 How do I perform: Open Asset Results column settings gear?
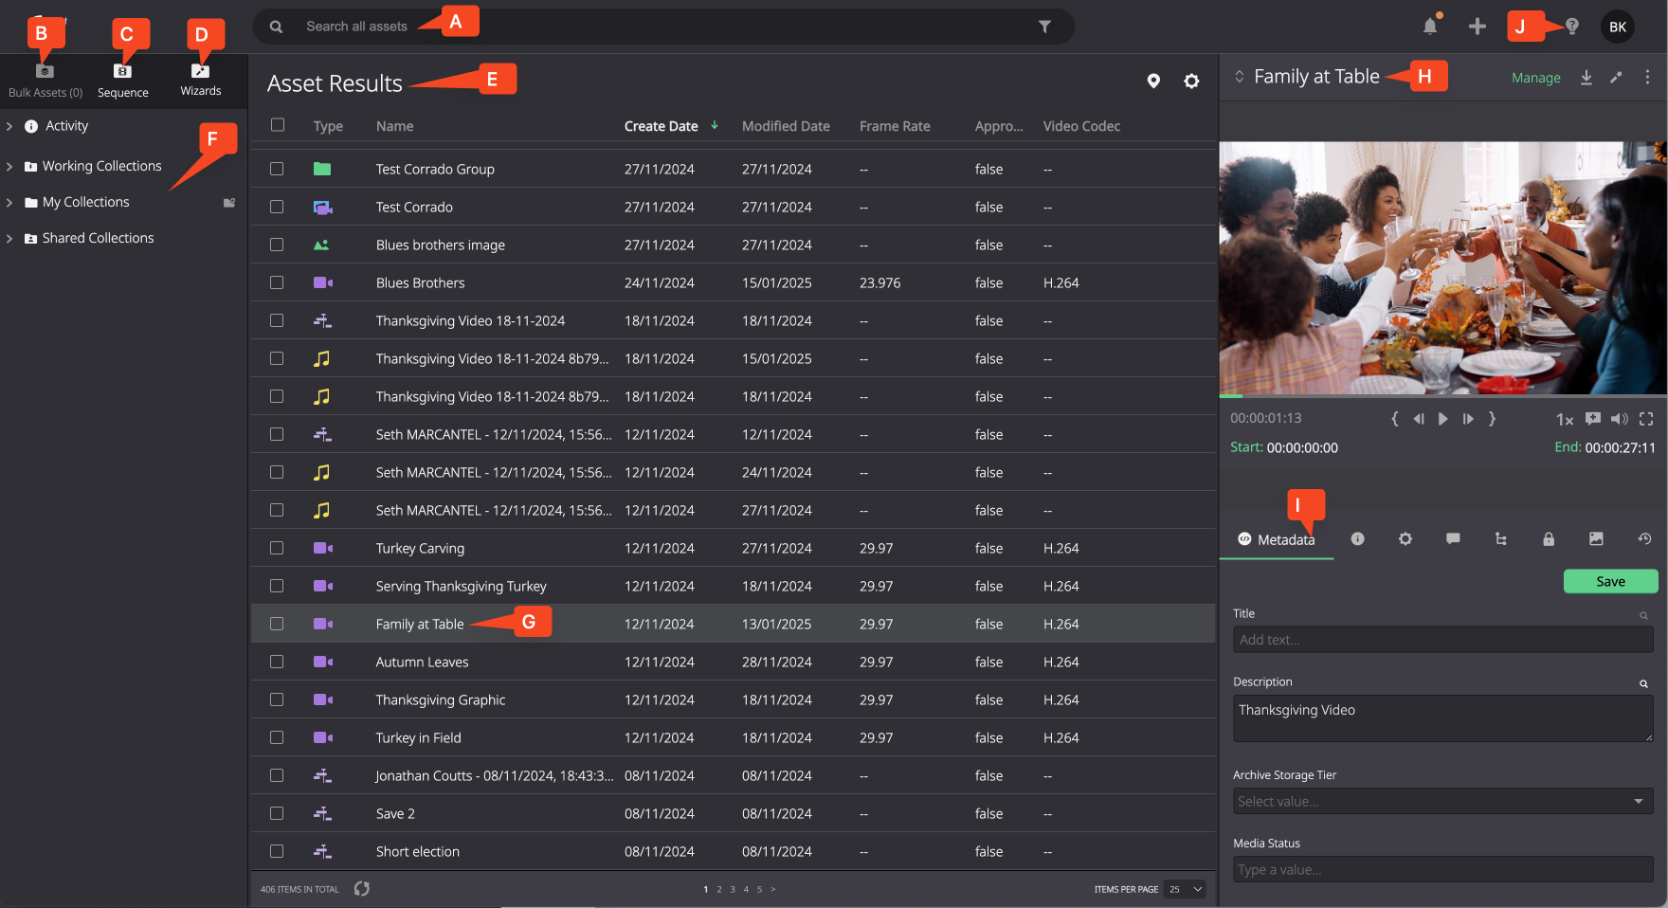click(1191, 82)
